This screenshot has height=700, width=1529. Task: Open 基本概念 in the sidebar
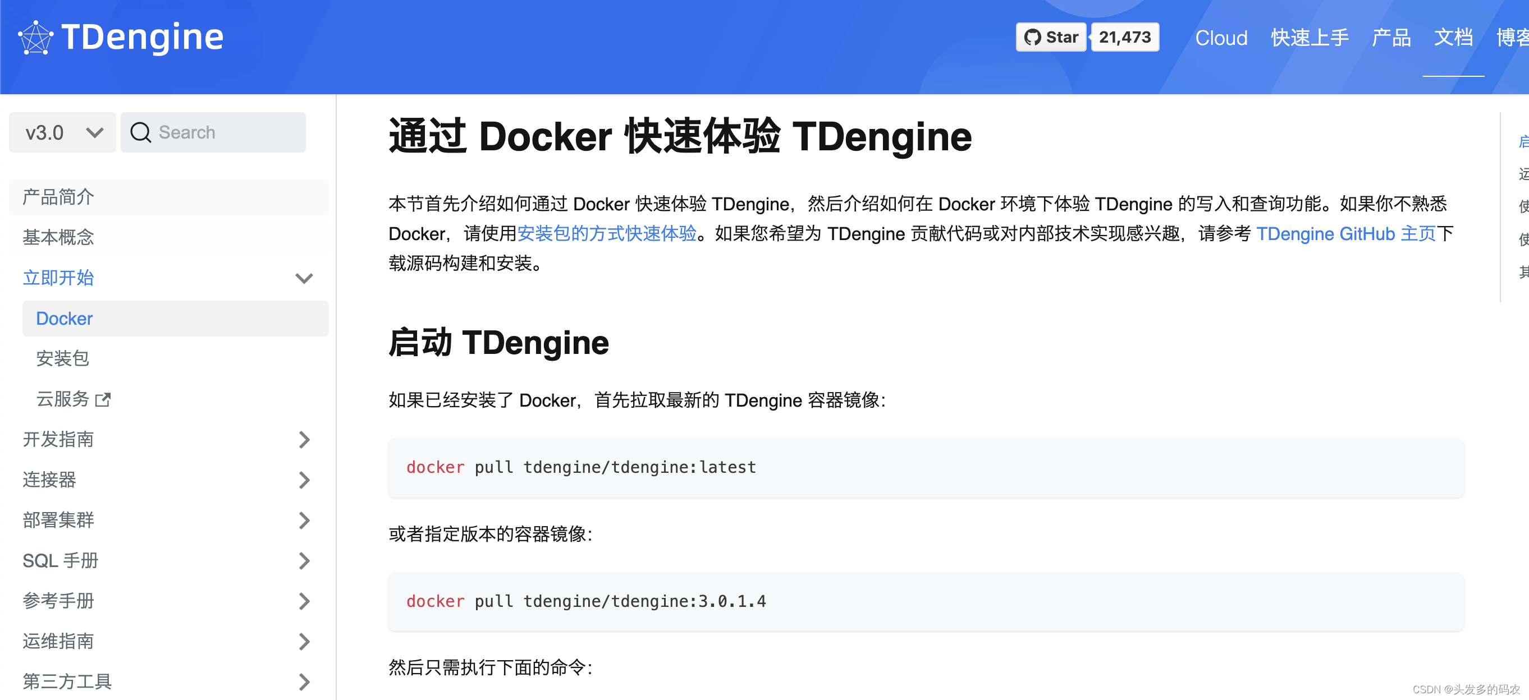168,237
